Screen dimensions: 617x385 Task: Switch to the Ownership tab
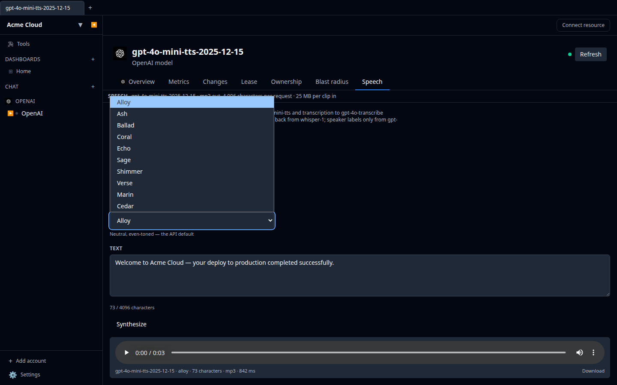[x=286, y=82]
